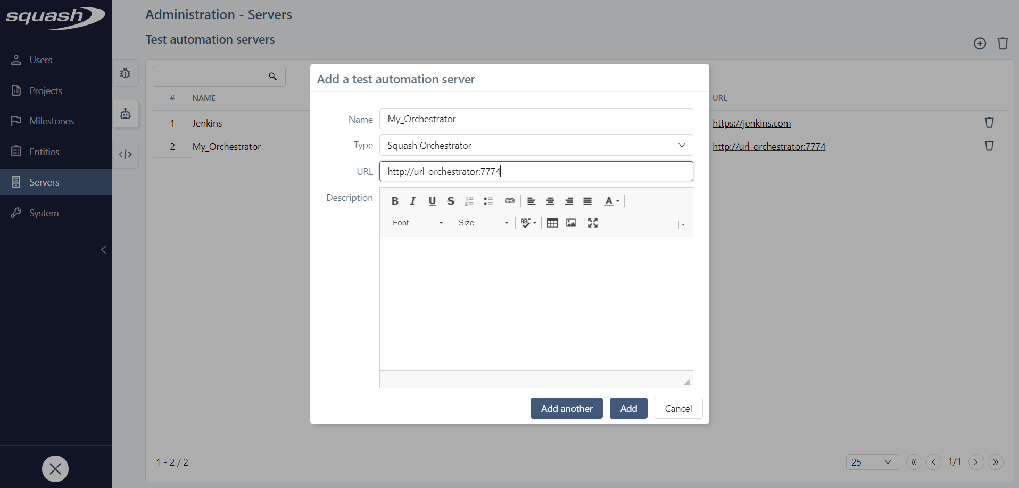Enable numbered list formatting
The height and width of the screenshot is (488, 1019).
pos(469,201)
